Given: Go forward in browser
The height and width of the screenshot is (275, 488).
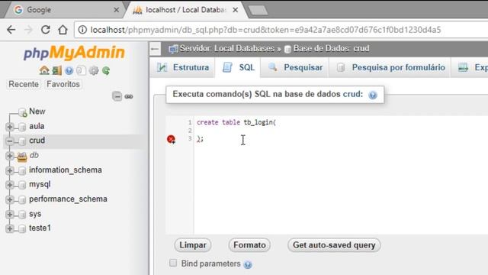Looking at the screenshot, I should tap(29, 30).
